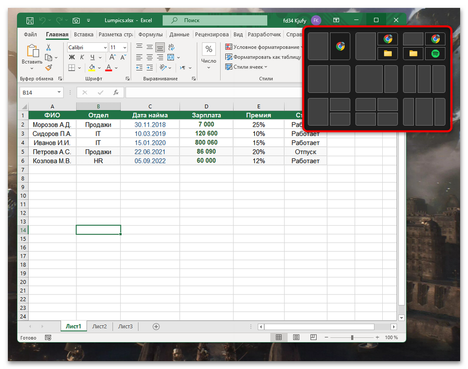Switch to Page Layout view icon
The height and width of the screenshot is (369, 468).
[296, 337]
